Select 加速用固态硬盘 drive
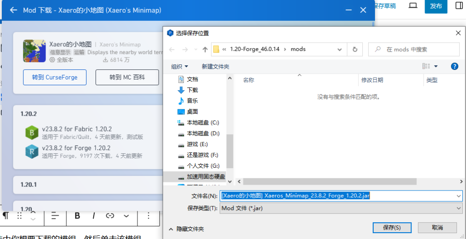This screenshot has height=239, width=466. tap(206, 177)
